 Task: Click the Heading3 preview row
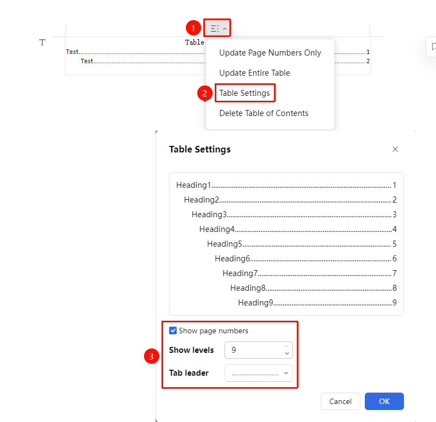(294, 215)
